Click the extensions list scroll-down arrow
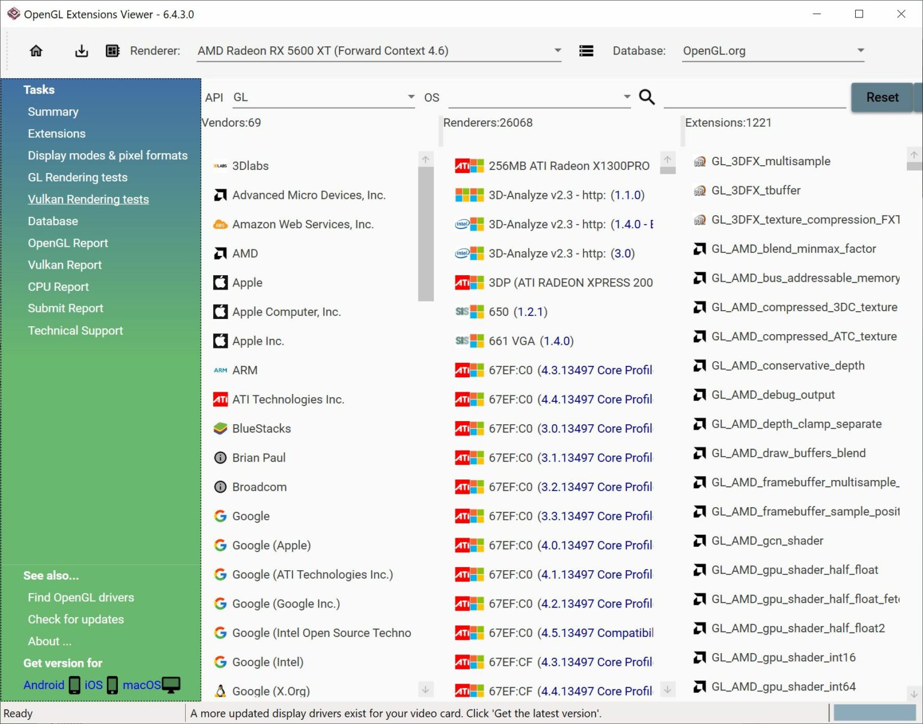Screen dimensions: 923x724 pyautogui.click(x=913, y=694)
